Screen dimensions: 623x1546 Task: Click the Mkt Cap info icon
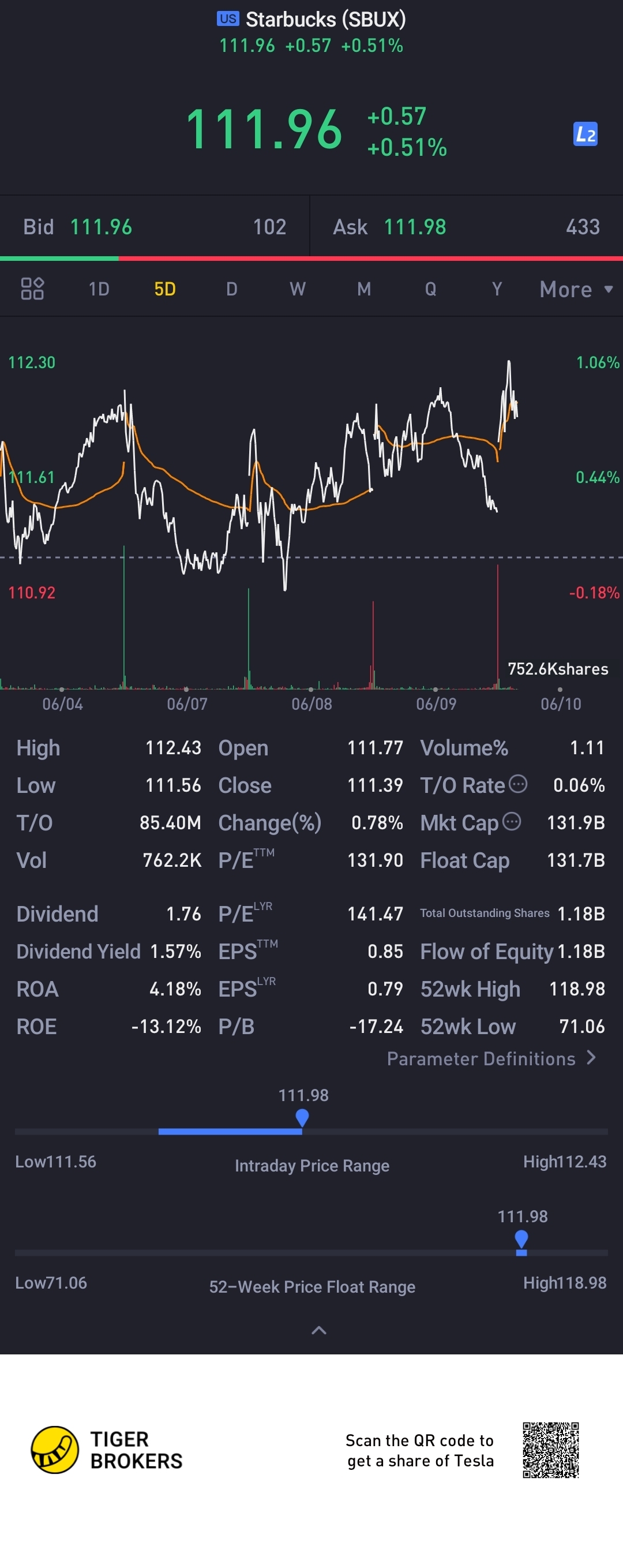pyautogui.click(x=511, y=821)
